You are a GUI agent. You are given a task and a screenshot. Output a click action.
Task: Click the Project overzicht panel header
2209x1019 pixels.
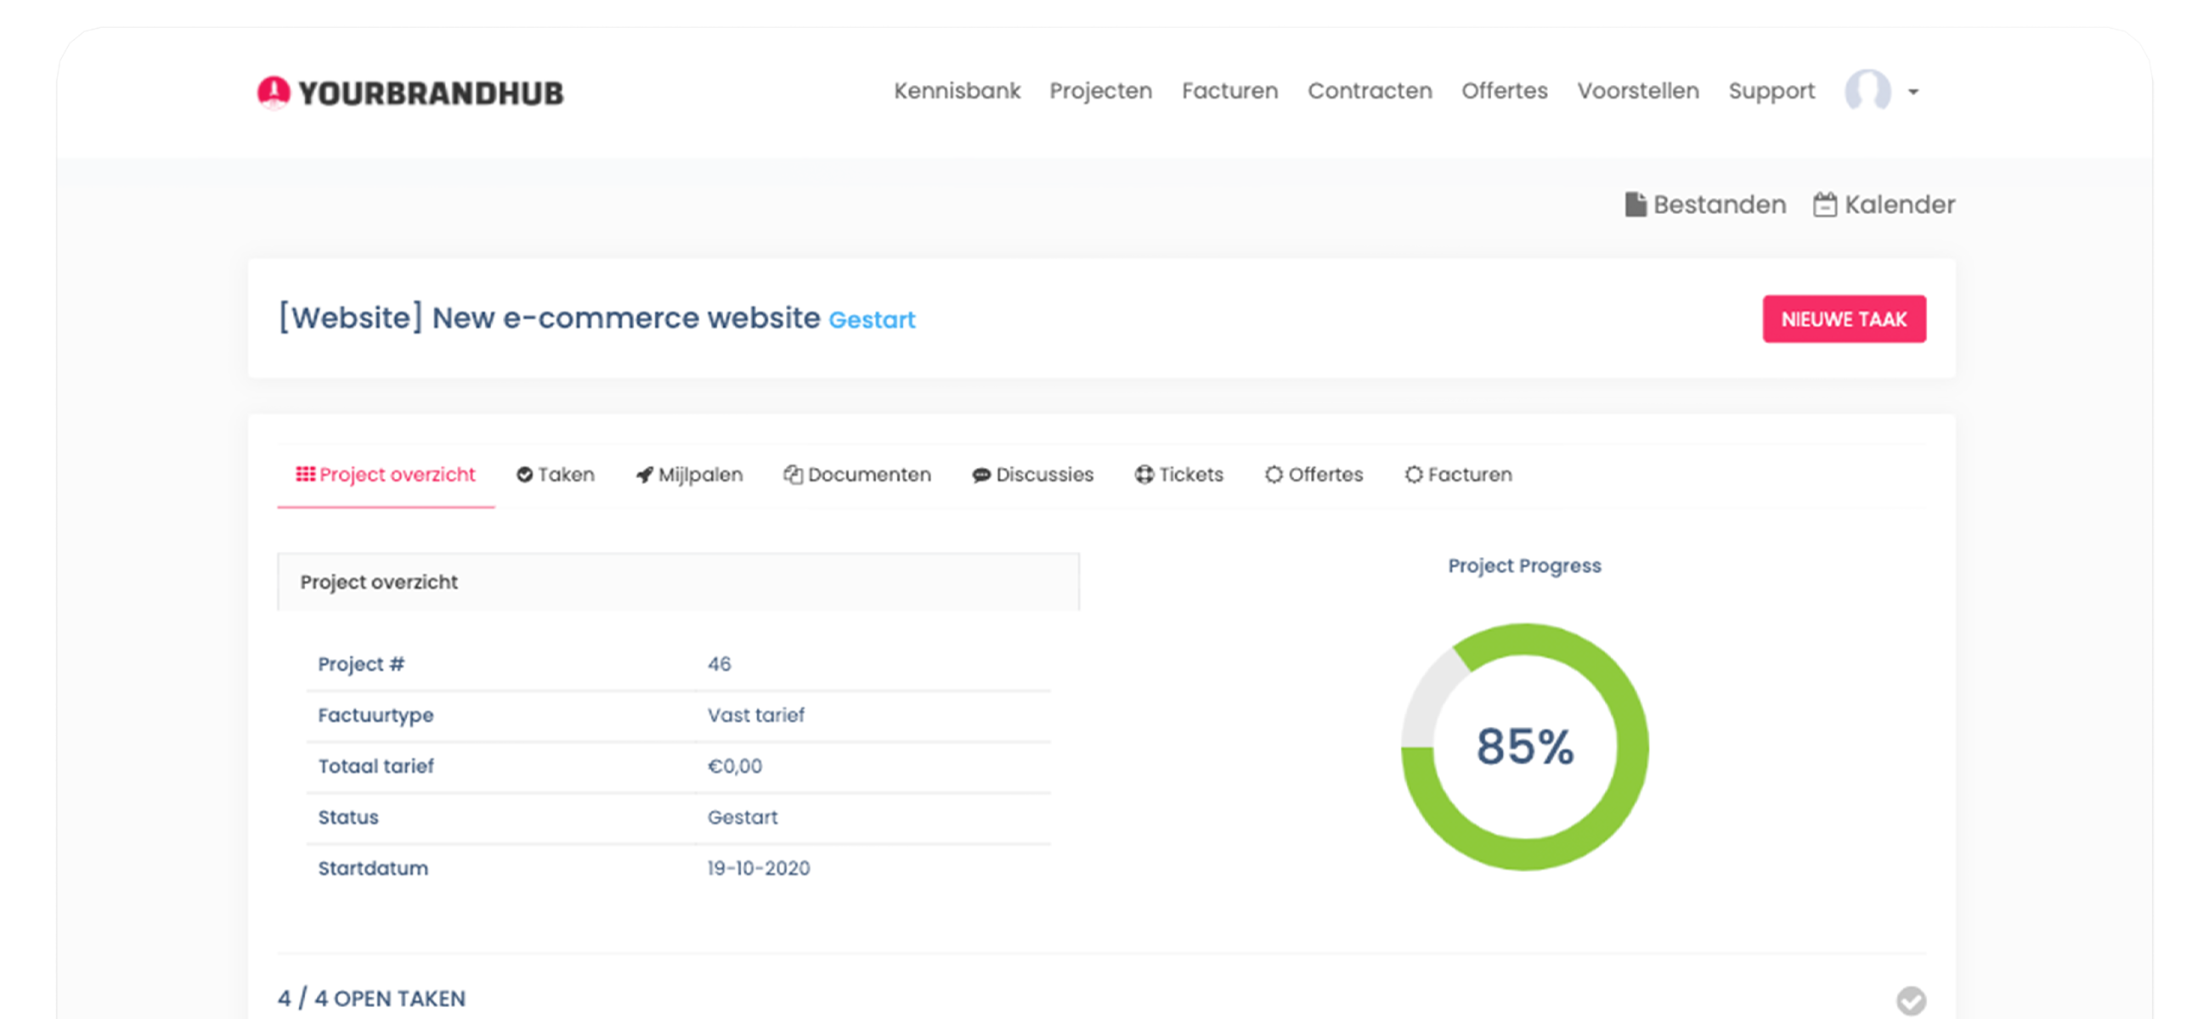[678, 582]
